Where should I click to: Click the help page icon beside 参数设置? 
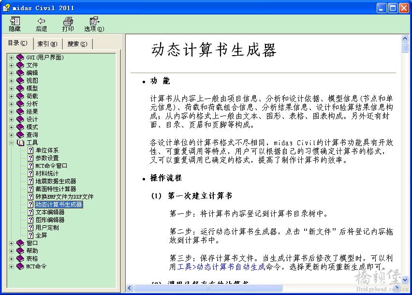click(x=31, y=158)
